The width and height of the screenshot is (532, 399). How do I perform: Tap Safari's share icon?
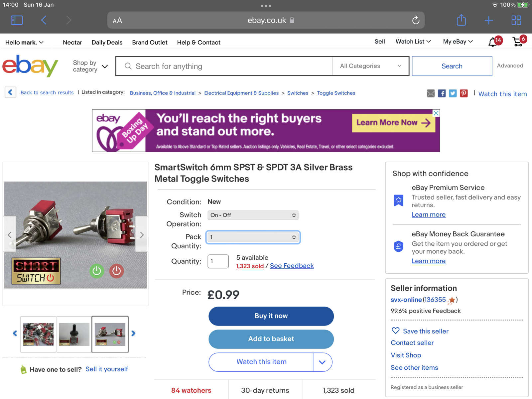461,20
